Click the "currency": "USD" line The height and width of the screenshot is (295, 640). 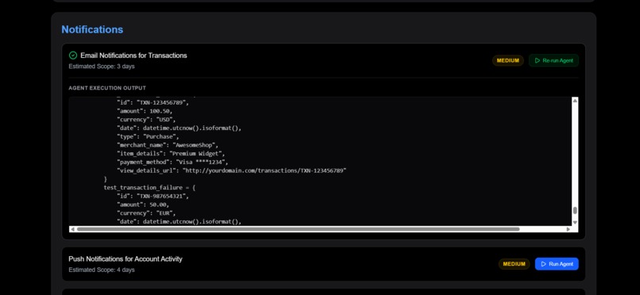tap(146, 120)
